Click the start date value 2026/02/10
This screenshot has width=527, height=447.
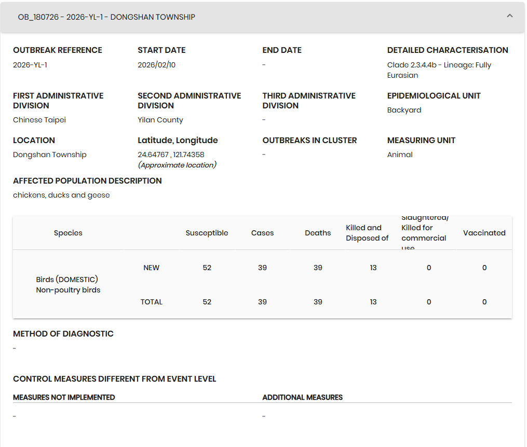156,65
